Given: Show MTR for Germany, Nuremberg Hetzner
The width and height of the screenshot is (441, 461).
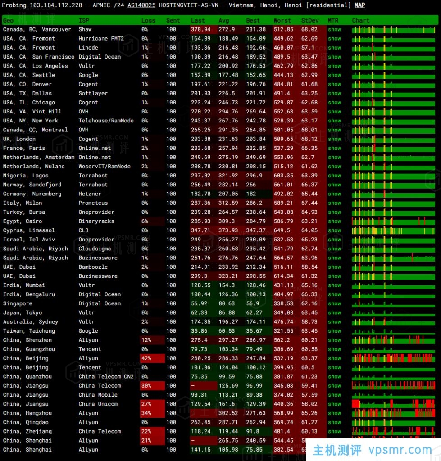Looking at the screenshot, I should (335, 194).
